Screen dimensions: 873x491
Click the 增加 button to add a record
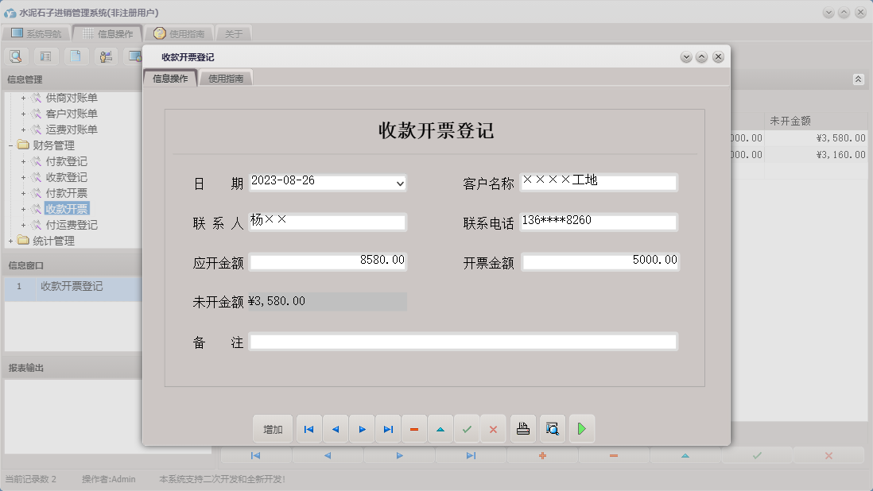click(x=273, y=428)
